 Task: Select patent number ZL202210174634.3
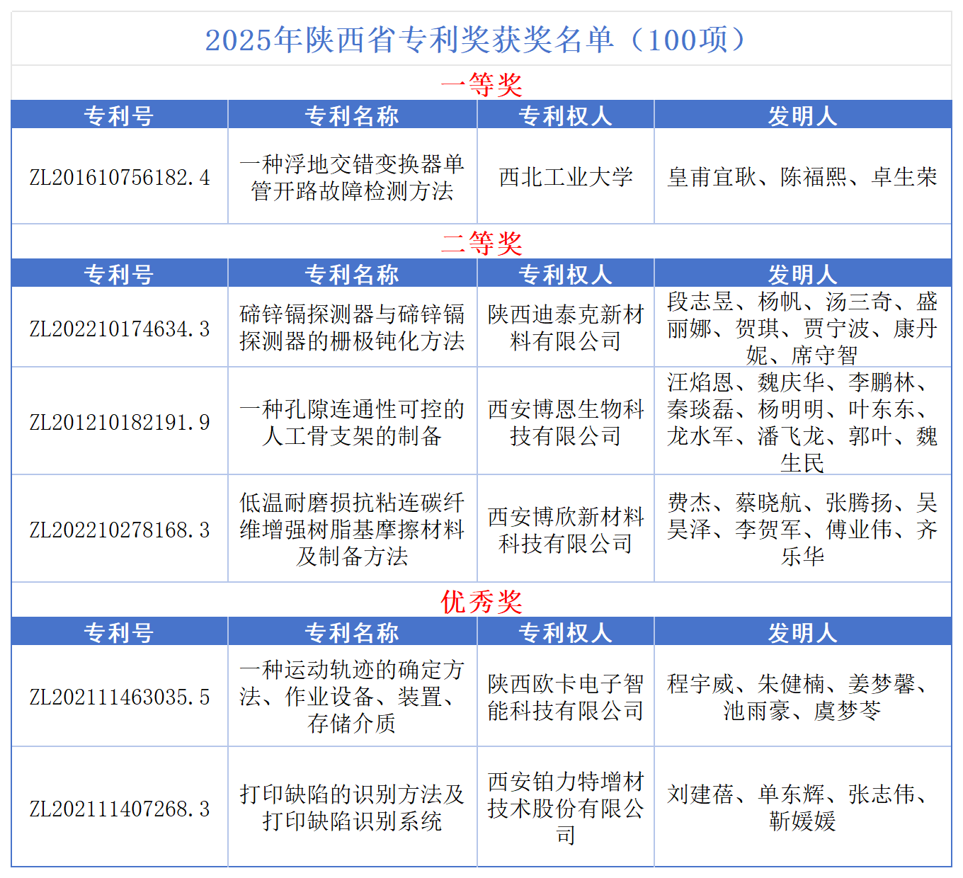pos(119,329)
